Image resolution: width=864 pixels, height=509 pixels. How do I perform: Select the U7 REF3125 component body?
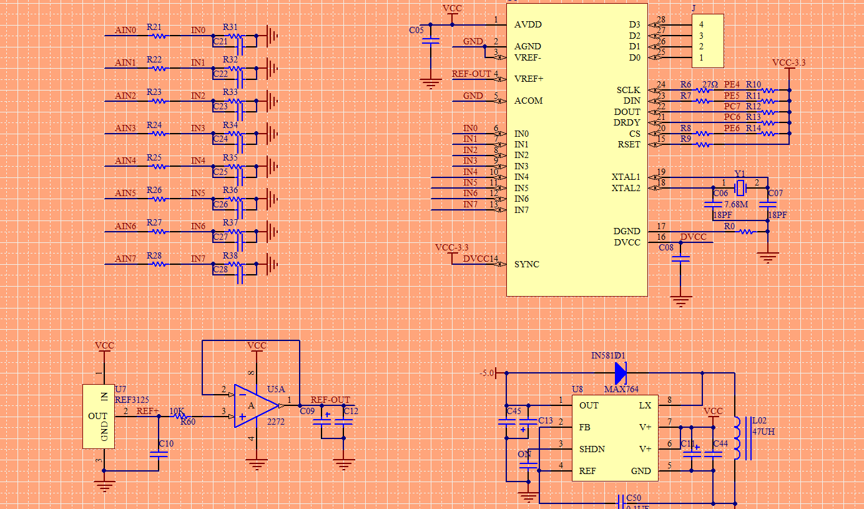click(x=99, y=416)
